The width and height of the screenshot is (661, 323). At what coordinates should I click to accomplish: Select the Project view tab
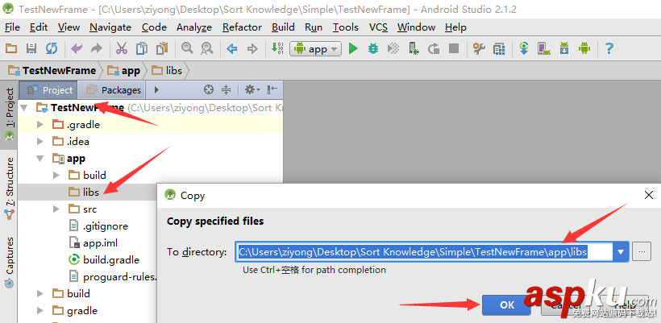click(49, 90)
